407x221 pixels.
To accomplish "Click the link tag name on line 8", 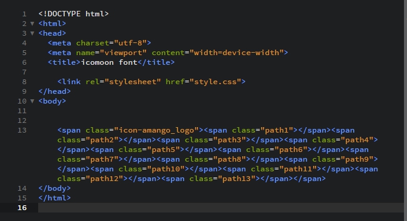I will 71,82.
